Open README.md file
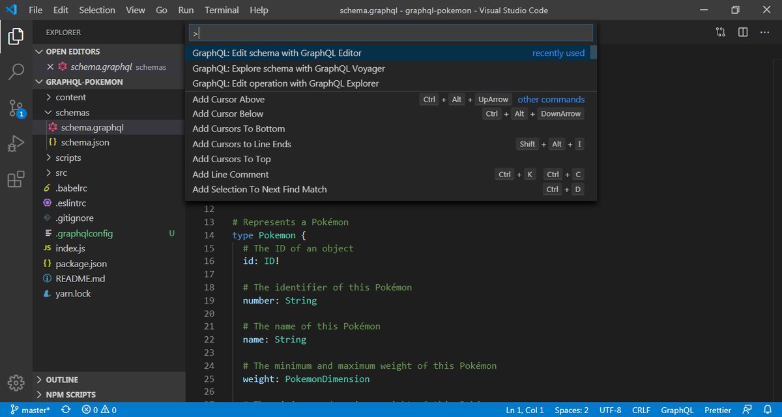The image size is (782, 417). (109, 279)
